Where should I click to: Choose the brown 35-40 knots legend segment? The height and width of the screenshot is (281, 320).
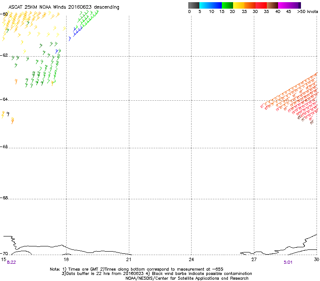click(272, 5)
